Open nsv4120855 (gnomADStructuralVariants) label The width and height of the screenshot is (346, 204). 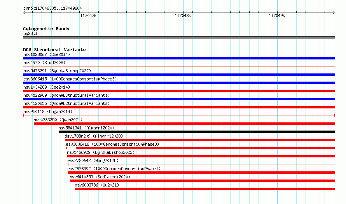click(66, 103)
